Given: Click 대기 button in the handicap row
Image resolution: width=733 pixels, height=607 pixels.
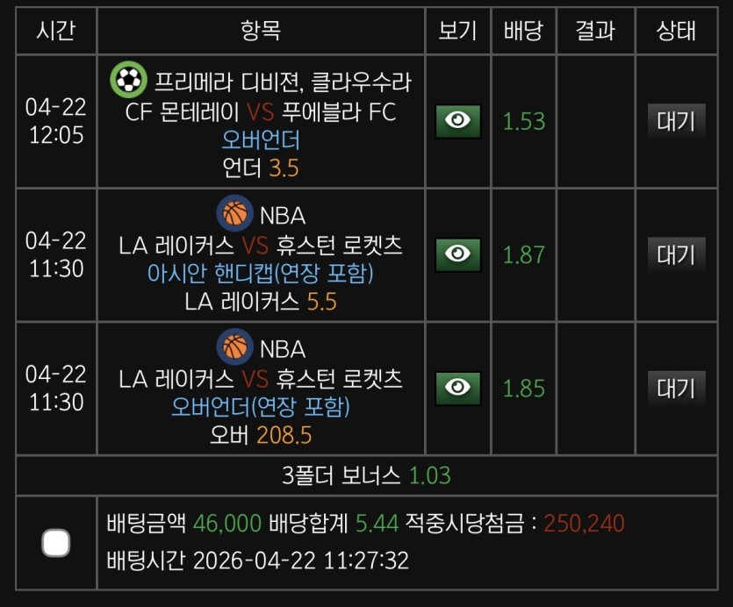Looking at the screenshot, I should click(x=676, y=254).
